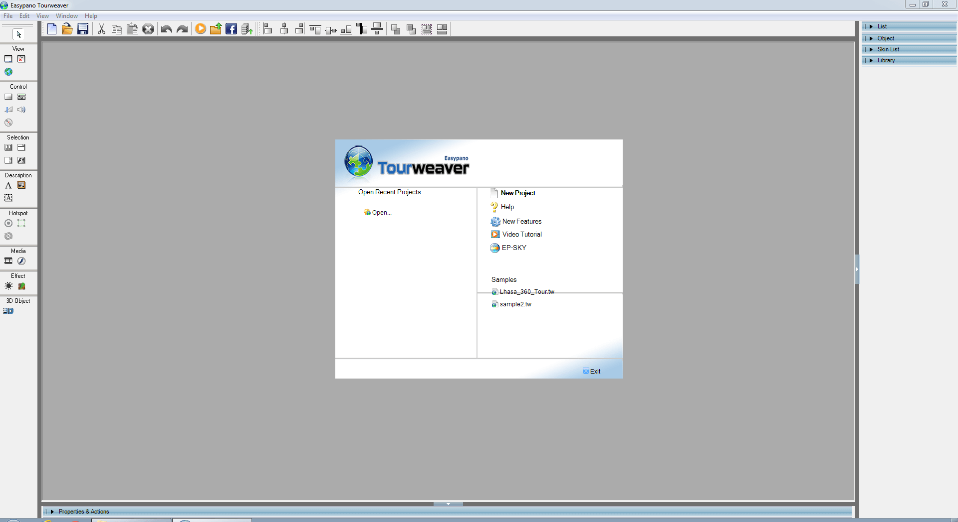
Task: Open the Edit menu
Action: [x=24, y=16]
